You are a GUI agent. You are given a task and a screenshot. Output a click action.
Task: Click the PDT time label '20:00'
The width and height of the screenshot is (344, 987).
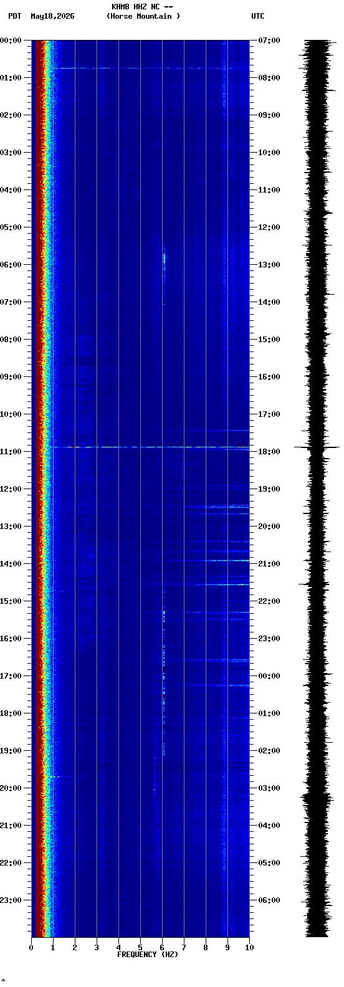tap(11, 788)
